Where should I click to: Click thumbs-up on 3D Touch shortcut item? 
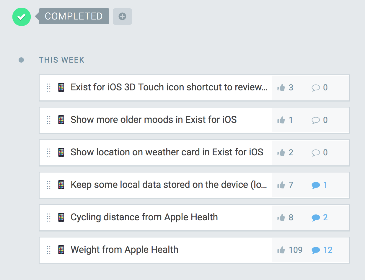pos(281,88)
